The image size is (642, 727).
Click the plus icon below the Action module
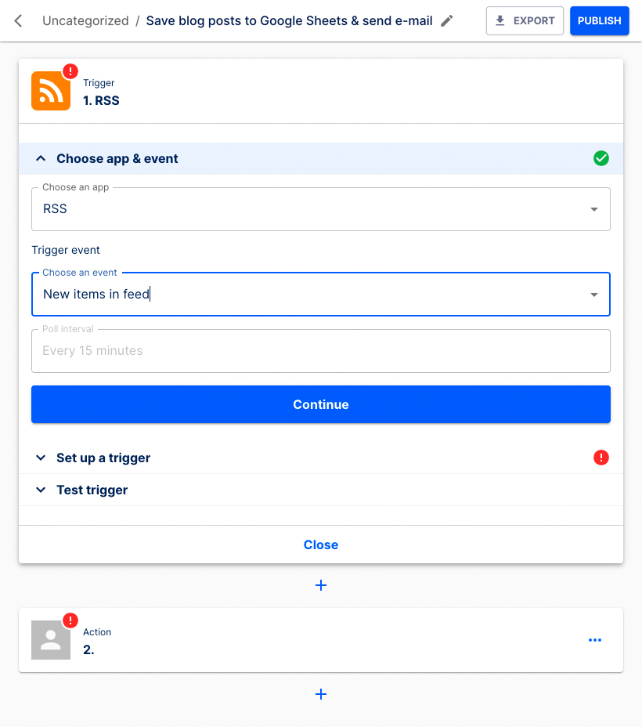[x=321, y=694]
